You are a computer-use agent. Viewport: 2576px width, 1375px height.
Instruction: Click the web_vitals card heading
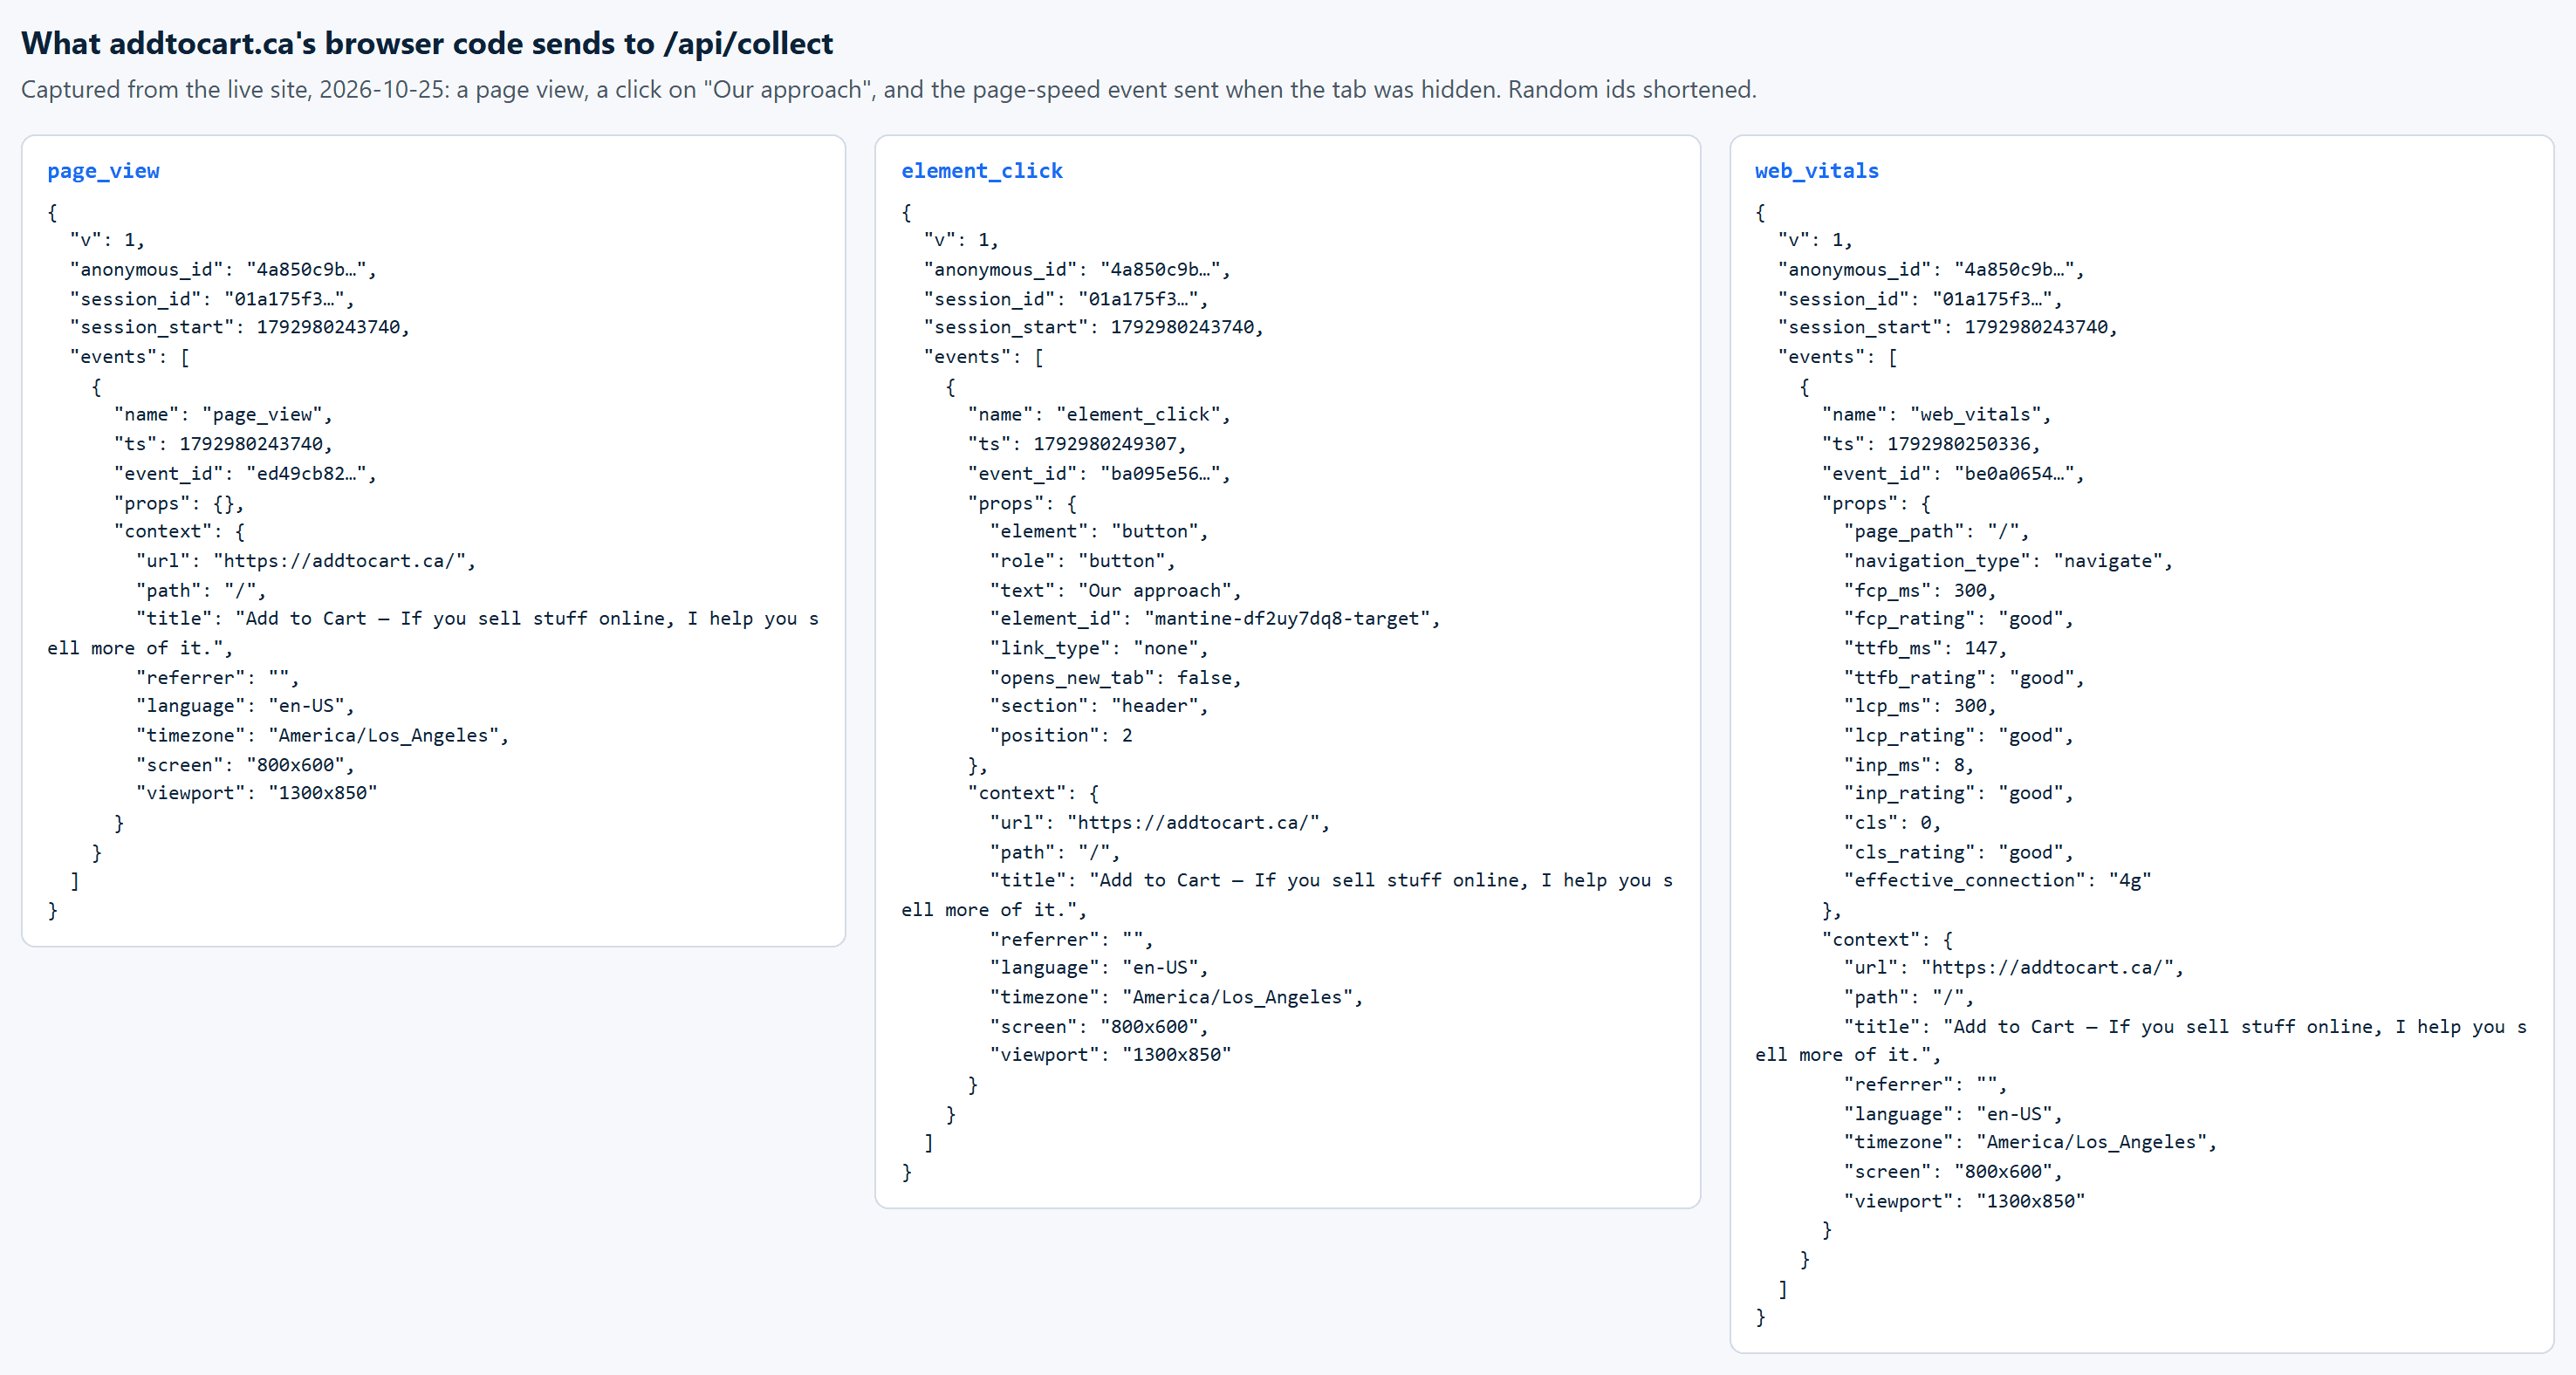point(1816,171)
